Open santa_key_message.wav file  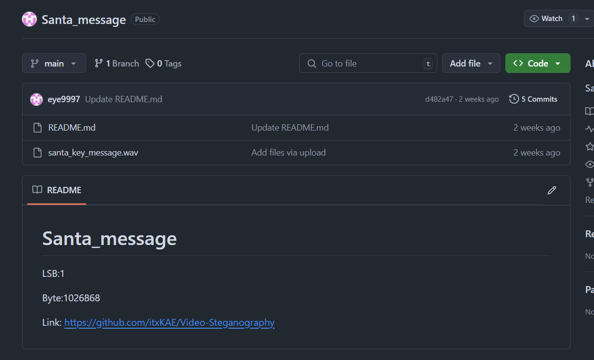point(93,153)
